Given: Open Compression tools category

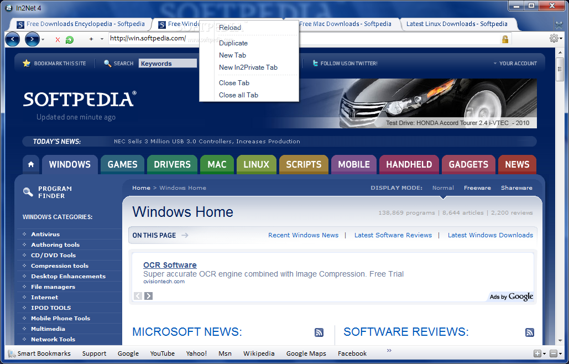Looking at the screenshot, I should click(x=60, y=266).
